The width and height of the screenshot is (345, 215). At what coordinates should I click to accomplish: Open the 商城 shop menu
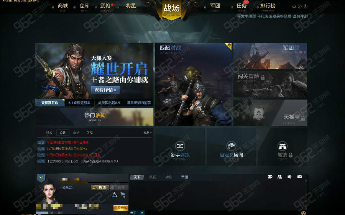coord(63,7)
